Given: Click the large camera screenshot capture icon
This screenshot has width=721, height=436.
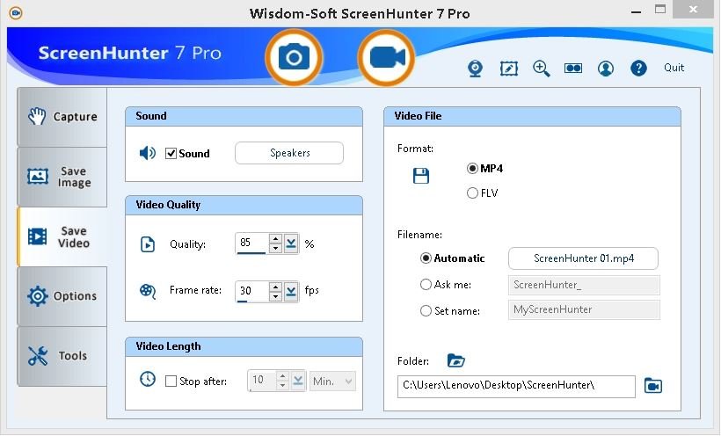Looking at the screenshot, I should tap(294, 57).
